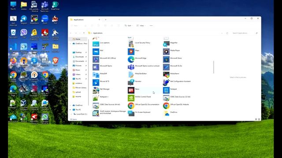Image resolution: width=282 pixels, height=158 pixels.
Task: Select the Recycle Bin on the desktop
Action: click(x=13, y=34)
